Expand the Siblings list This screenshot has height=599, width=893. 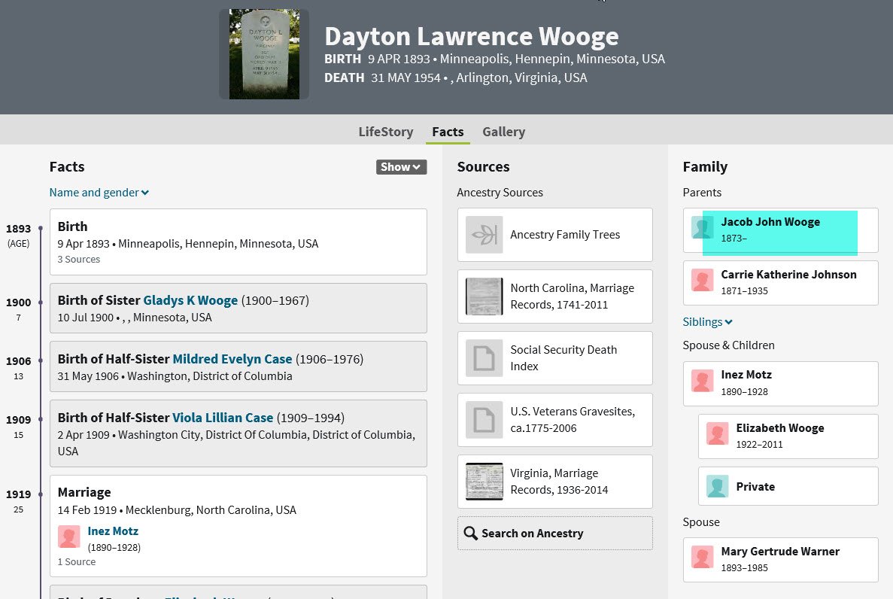(x=707, y=322)
